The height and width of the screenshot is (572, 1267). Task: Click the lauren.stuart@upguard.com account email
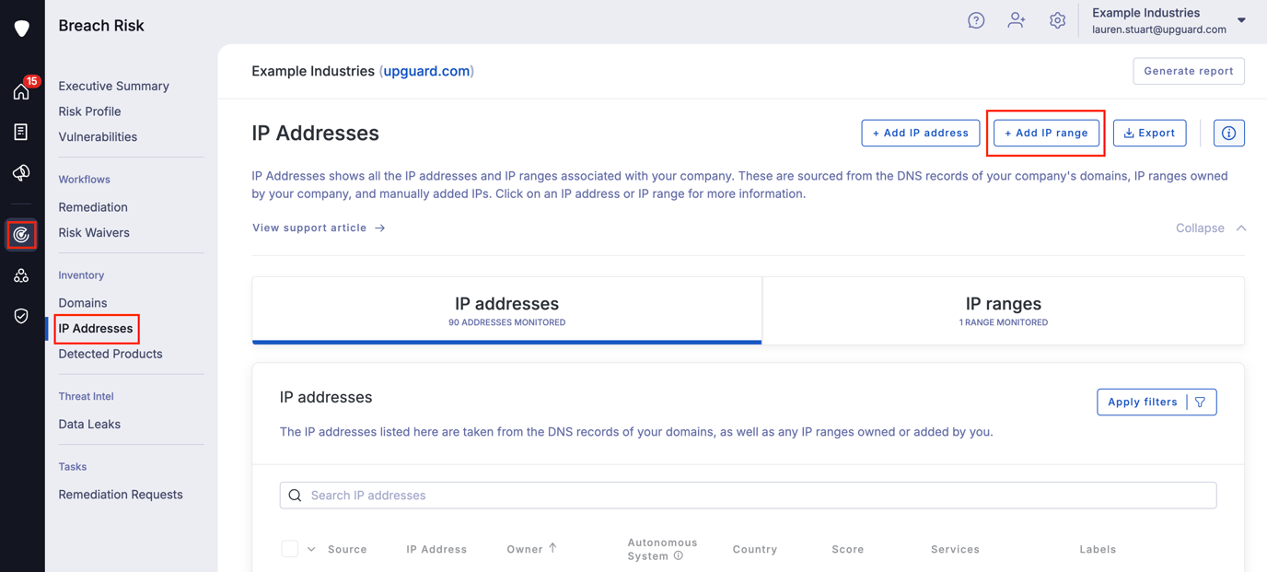click(1159, 29)
